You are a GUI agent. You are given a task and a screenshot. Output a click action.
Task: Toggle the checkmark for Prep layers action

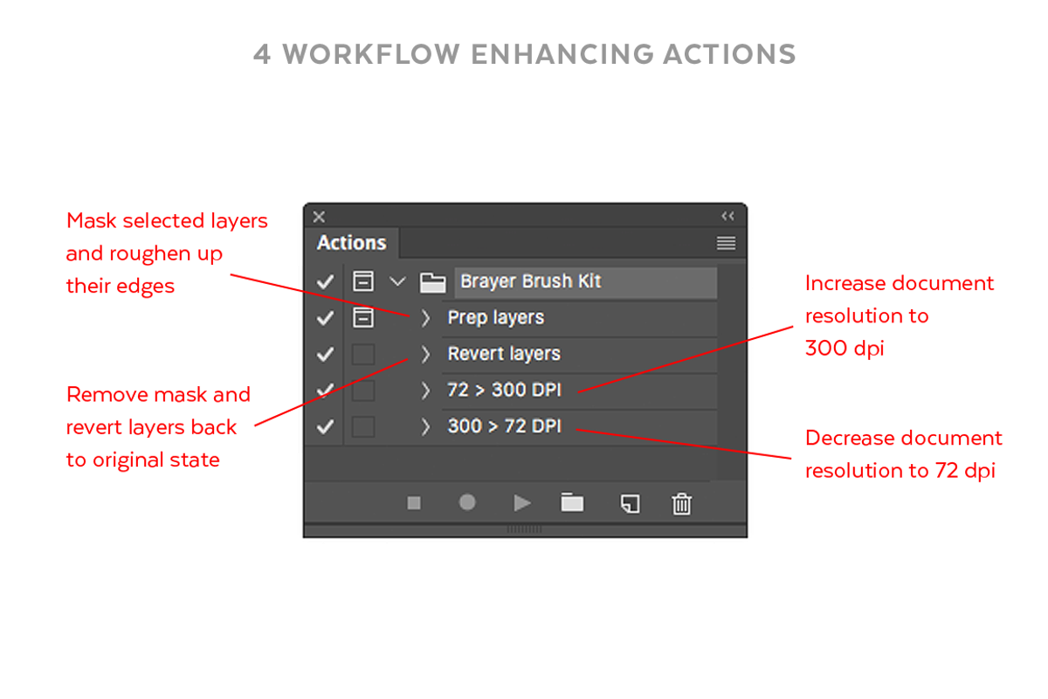point(325,318)
